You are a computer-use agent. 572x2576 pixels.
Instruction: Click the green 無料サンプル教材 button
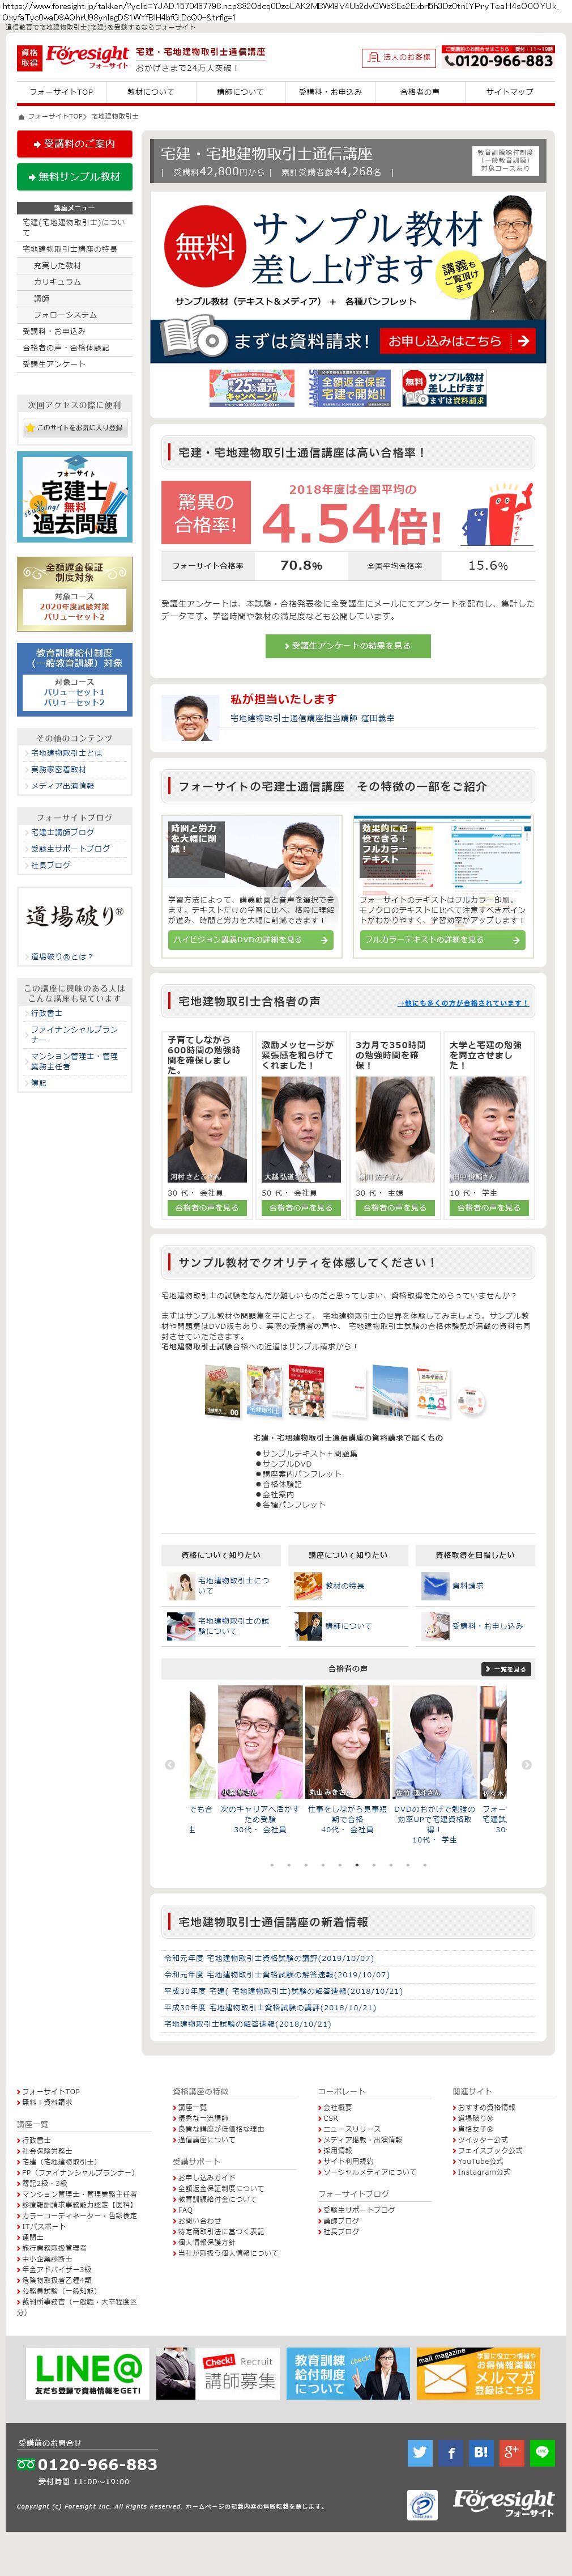click(x=75, y=176)
